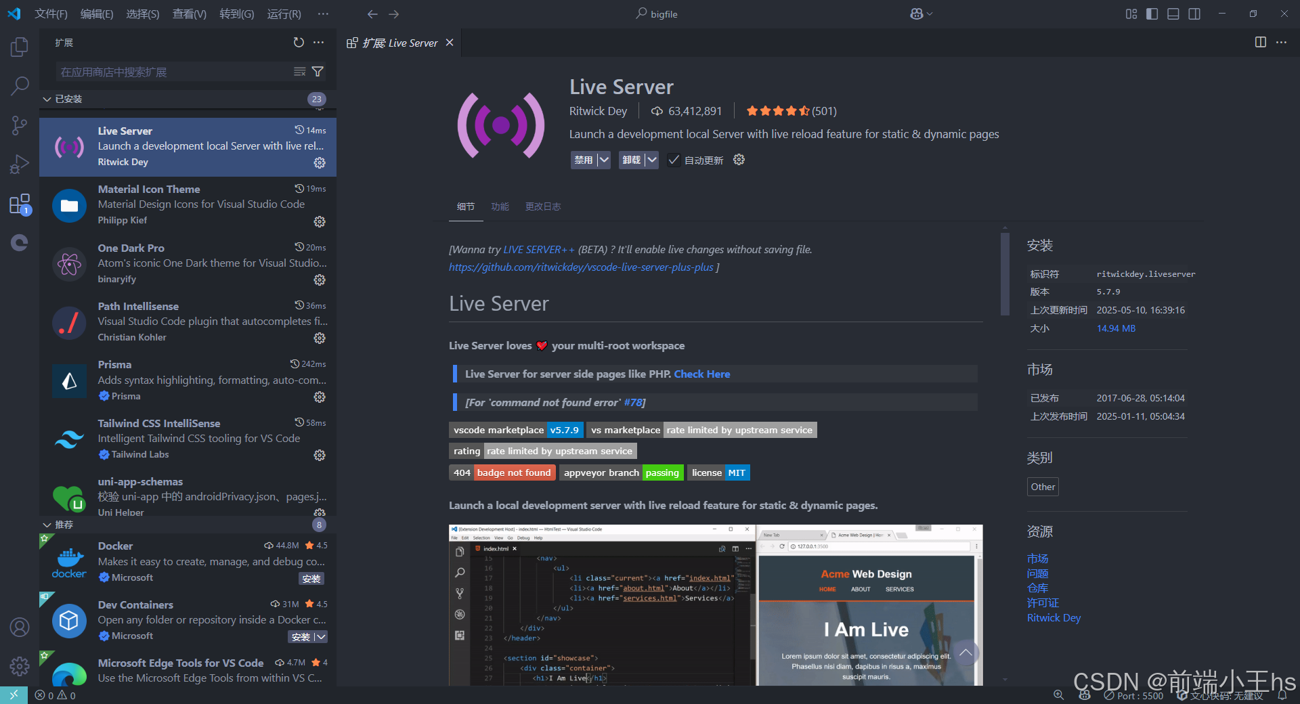The image size is (1300, 704).
Task: Uninstall the Live Server extension
Action: point(632,160)
